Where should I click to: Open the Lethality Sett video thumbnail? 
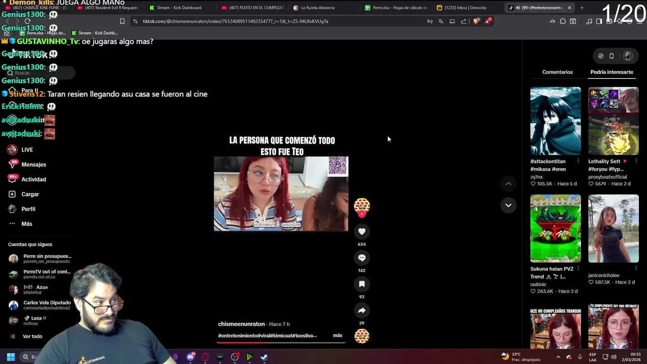[x=613, y=121]
